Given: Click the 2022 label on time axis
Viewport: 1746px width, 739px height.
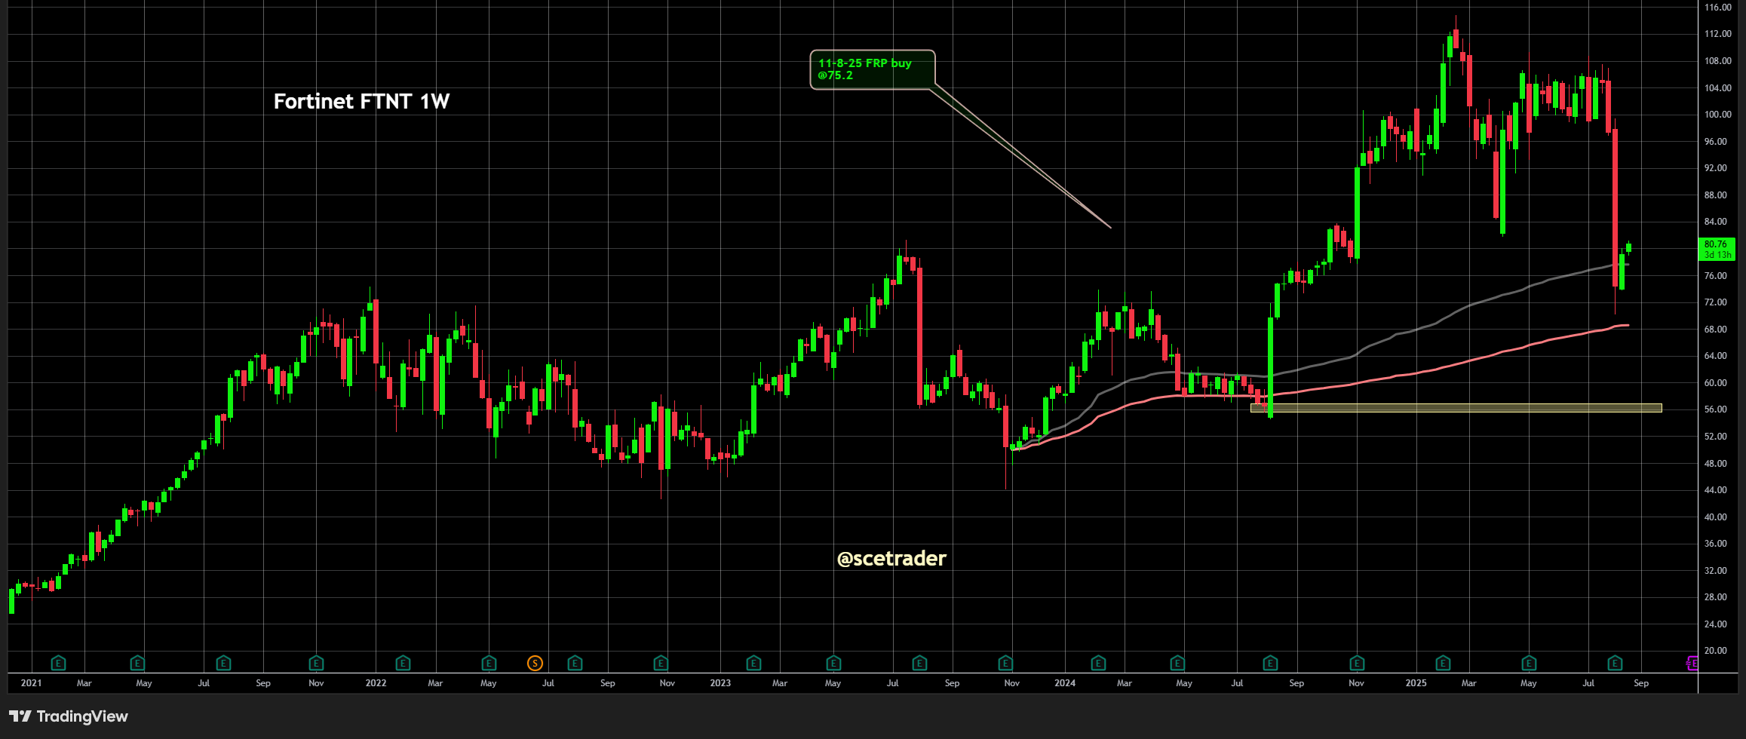Looking at the screenshot, I should click(376, 683).
